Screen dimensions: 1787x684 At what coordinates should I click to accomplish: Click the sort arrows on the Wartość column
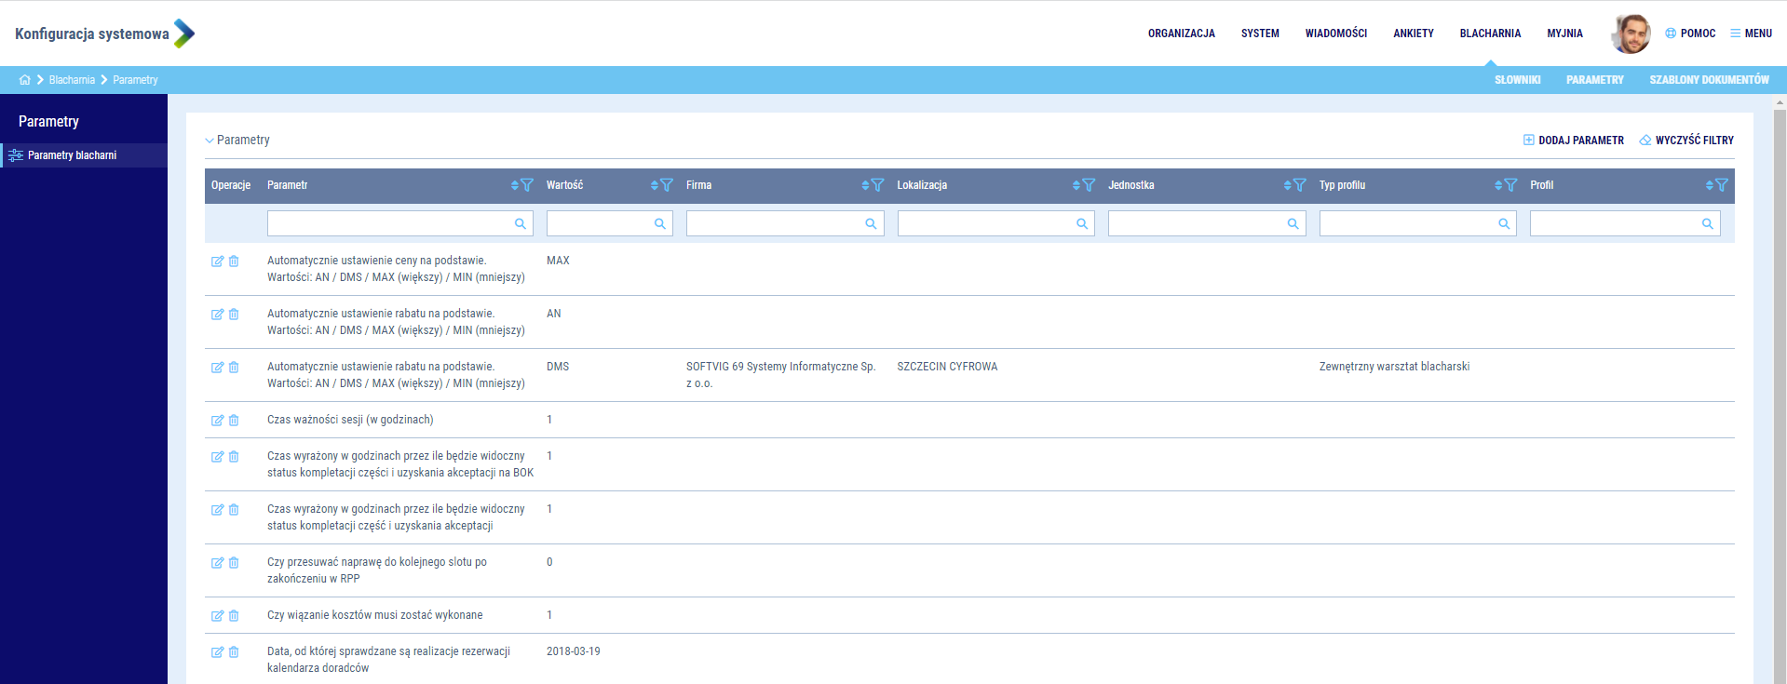point(655,185)
